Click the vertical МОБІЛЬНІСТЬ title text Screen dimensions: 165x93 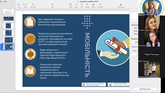[87, 55]
